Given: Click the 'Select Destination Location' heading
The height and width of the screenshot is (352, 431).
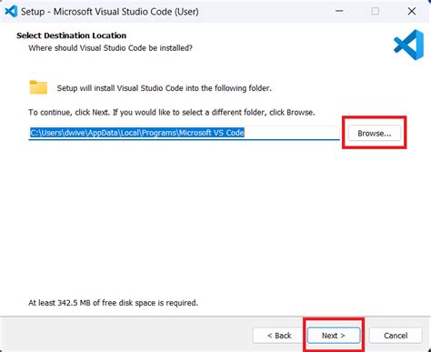Looking at the screenshot, I should coord(71,35).
